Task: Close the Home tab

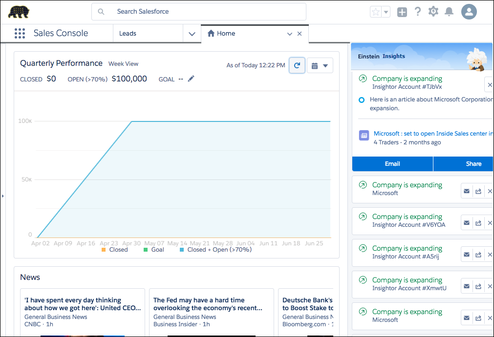Action: point(300,34)
